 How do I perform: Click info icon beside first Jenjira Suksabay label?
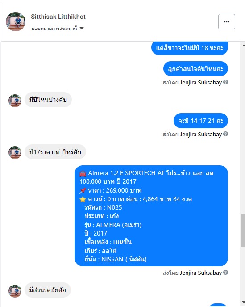tap(225, 82)
